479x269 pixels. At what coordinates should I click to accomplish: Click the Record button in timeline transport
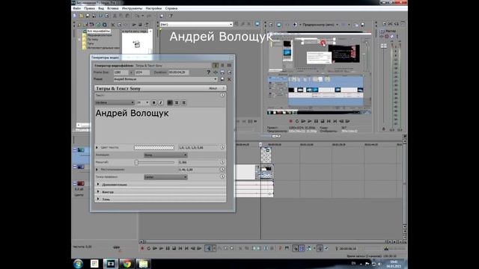142,249
